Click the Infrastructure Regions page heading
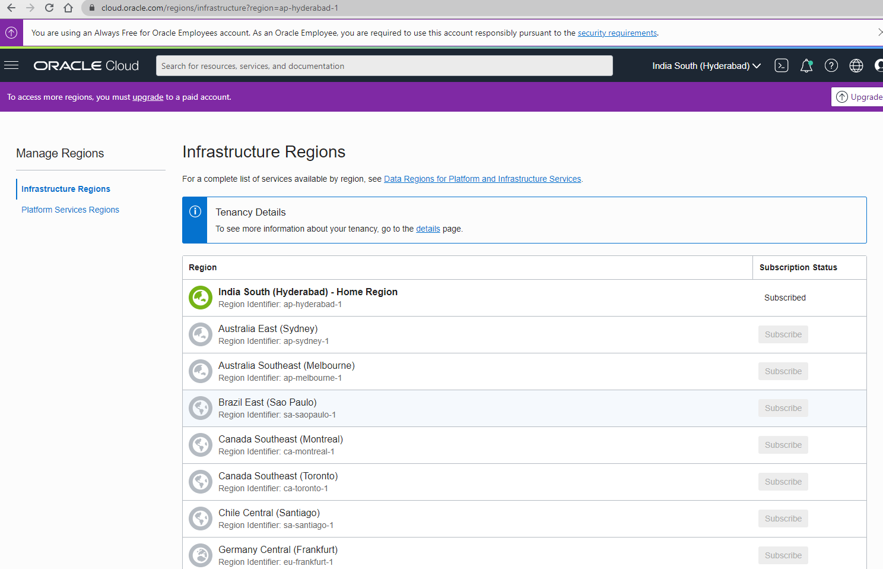883x569 pixels. click(264, 152)
